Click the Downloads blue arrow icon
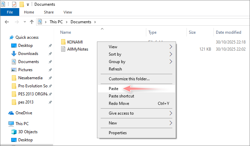Viewport: 250px width, 146px height. pos(14,54)
